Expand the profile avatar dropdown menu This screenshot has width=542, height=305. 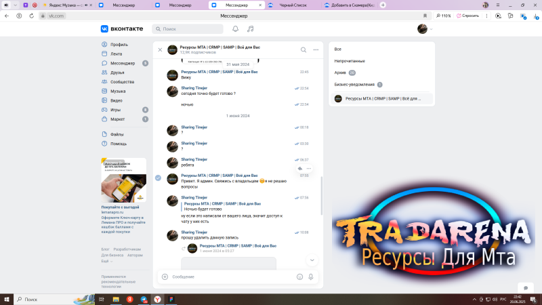click(x=424, y=29)
